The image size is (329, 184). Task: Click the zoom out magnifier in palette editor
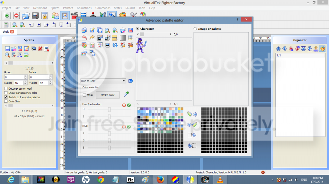coord(107,30)
